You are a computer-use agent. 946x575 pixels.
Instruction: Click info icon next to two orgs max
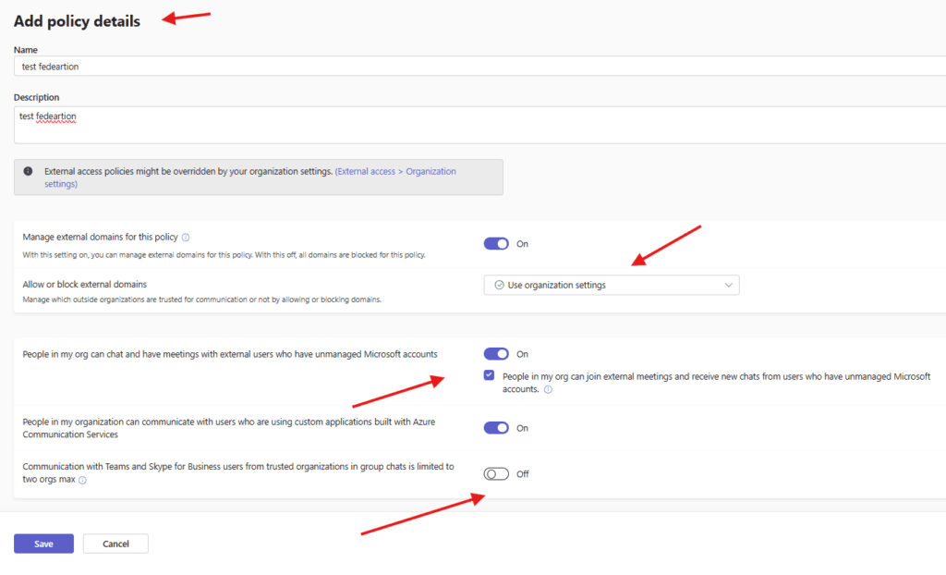tap(82, 481)
